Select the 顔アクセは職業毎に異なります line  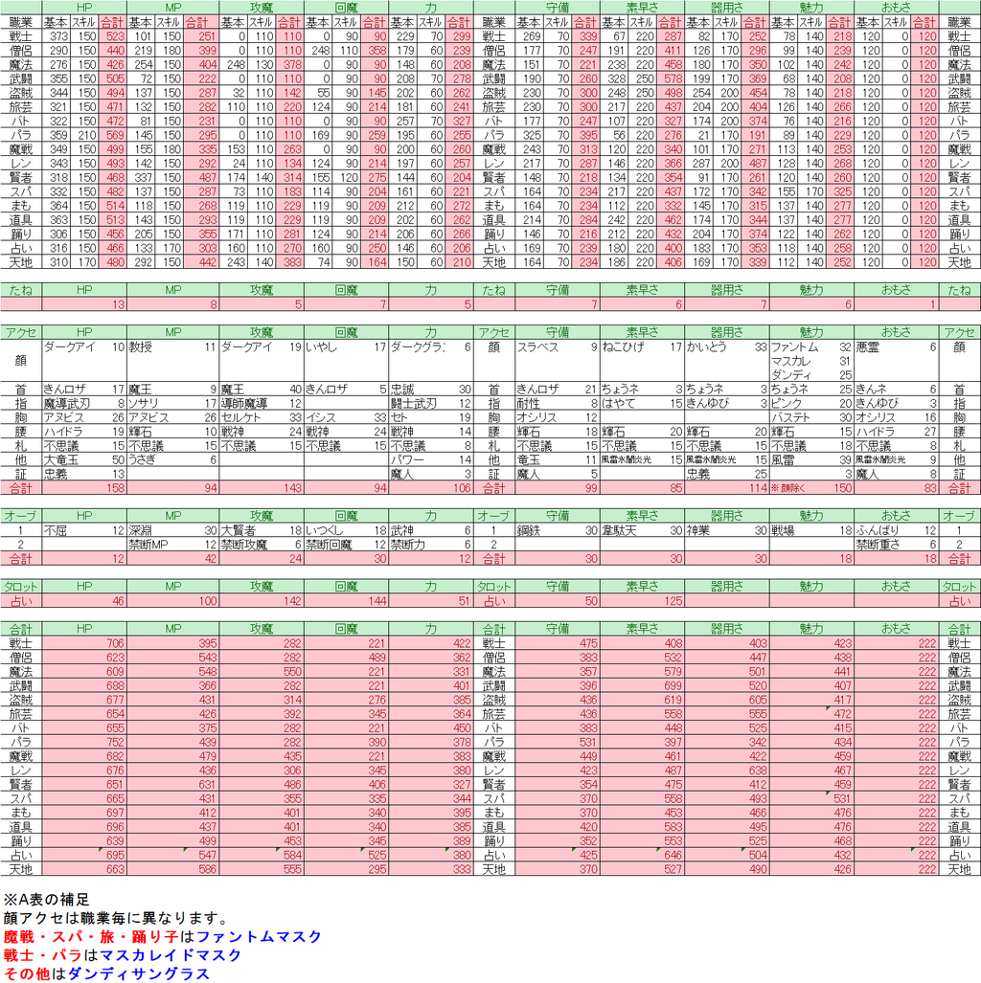click(x=116, y=919)
